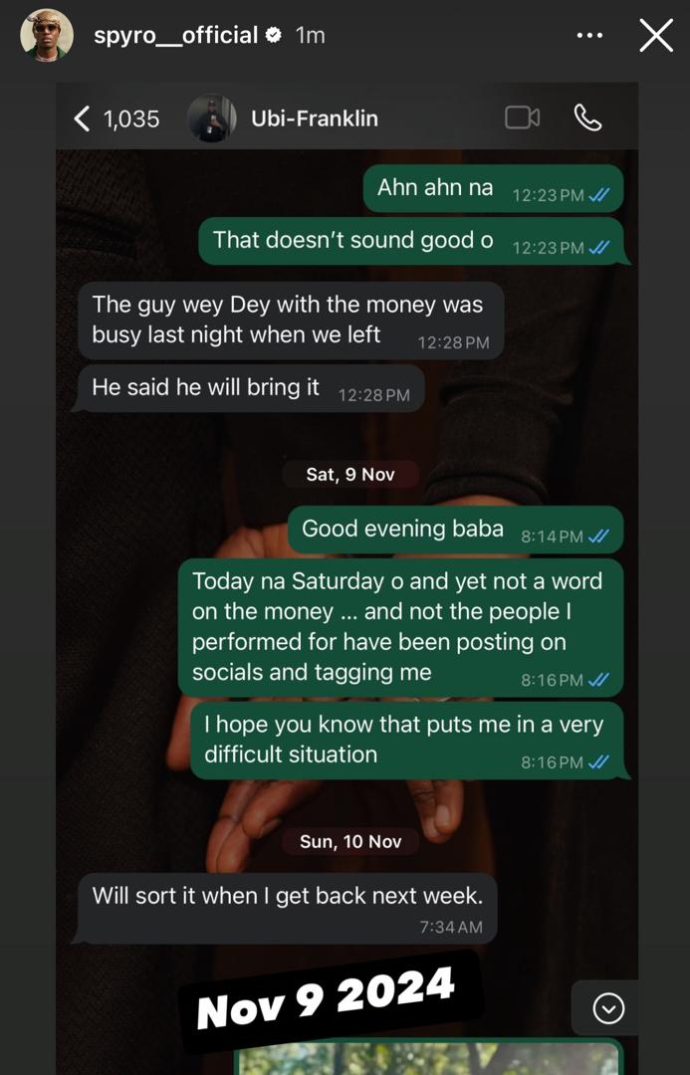Open Ubi-Franklin contact avatar
The height and width of the screenshot is (1075, 690).
[x=211, y=117]
